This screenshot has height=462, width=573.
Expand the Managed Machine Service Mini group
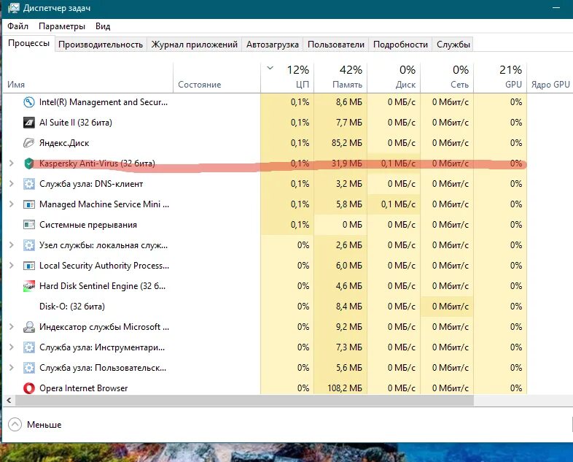click(12, 204)
